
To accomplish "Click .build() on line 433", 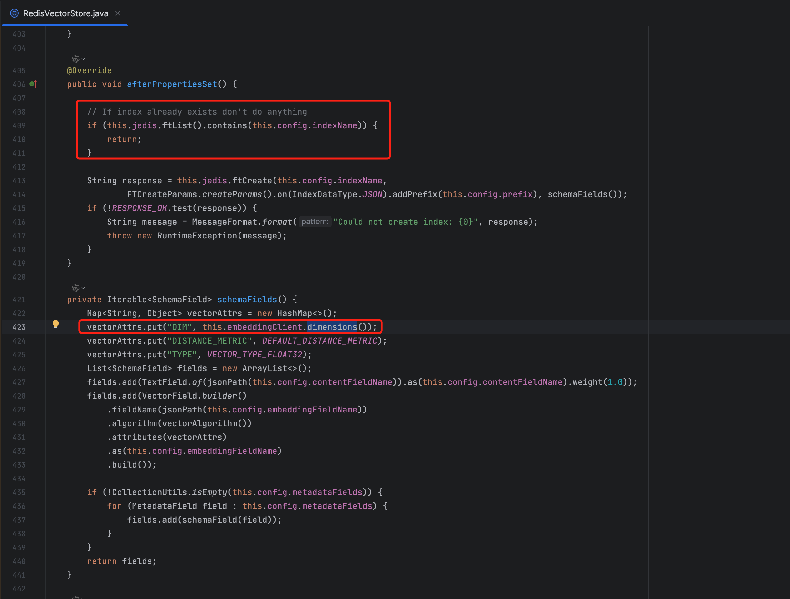I will pyautogui.click(x=129, y=465).
